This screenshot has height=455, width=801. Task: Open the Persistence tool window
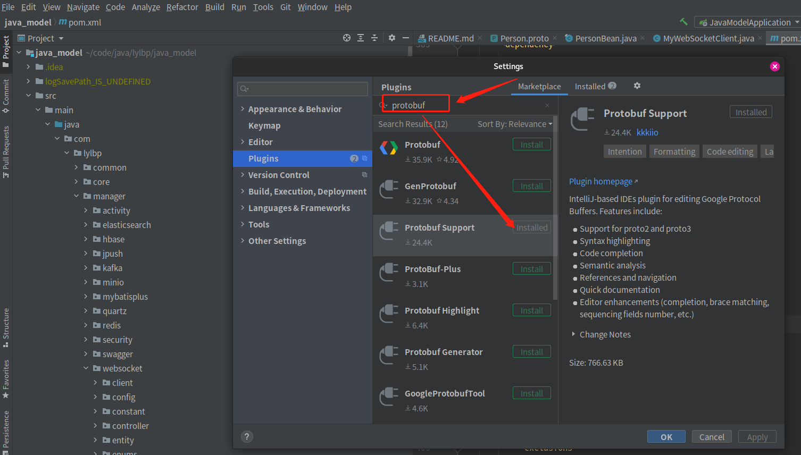coord(6,432)
